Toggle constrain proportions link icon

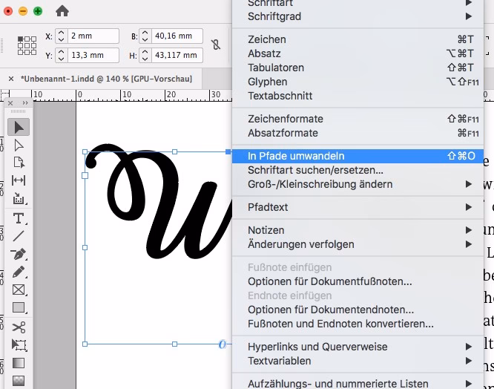(x=216, y=45)
